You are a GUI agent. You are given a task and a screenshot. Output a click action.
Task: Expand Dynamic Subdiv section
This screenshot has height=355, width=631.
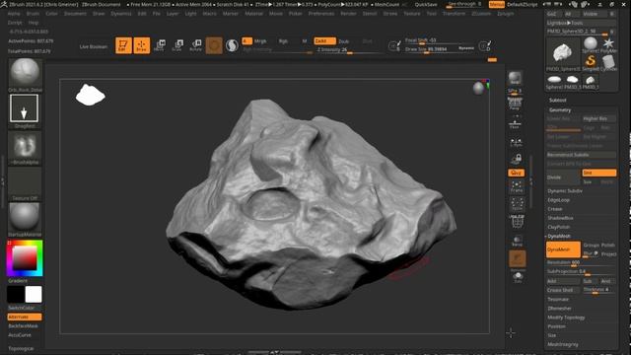coord(565,190)
